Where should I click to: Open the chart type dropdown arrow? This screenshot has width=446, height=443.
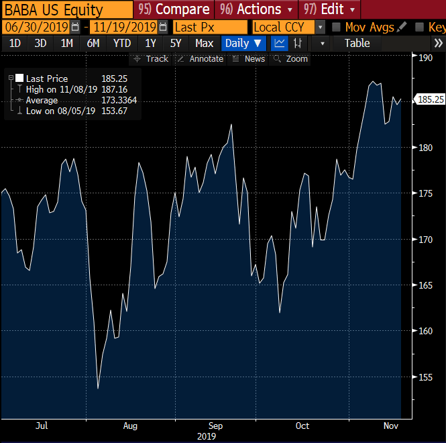tap(323, 44)
